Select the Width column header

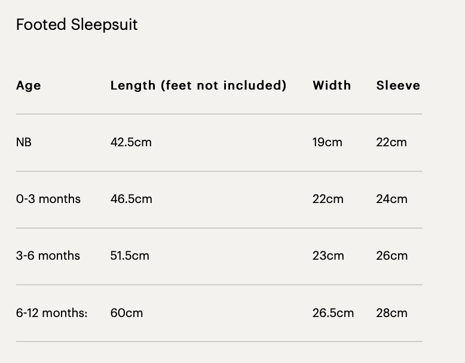point(332,85)
